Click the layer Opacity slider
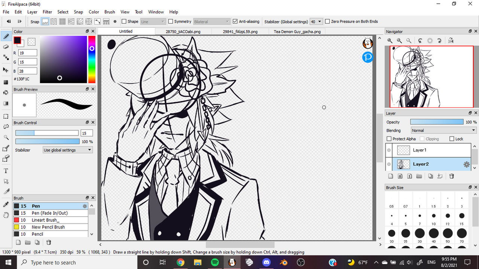Image resolution: width=479 pixels, height=269 pixels. [436, 122]
